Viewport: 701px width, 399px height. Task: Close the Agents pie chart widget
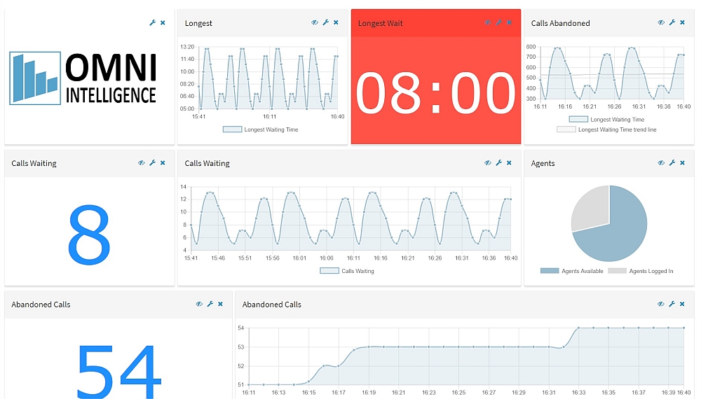click(x=682, y=163)
